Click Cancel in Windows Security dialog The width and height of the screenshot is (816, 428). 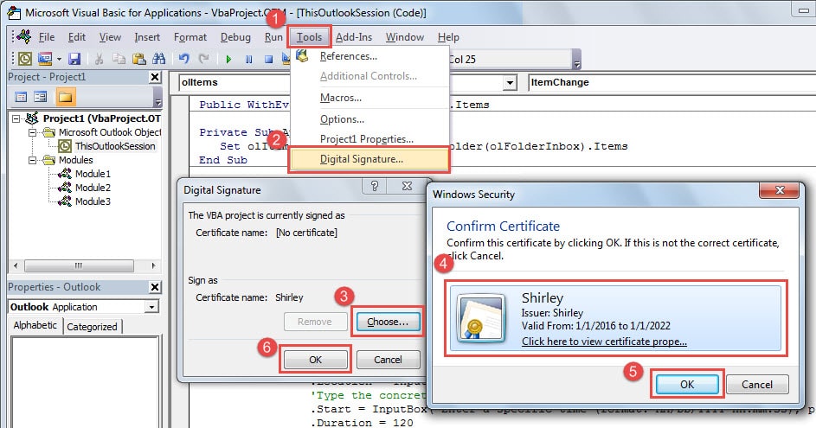pos(757,384)
